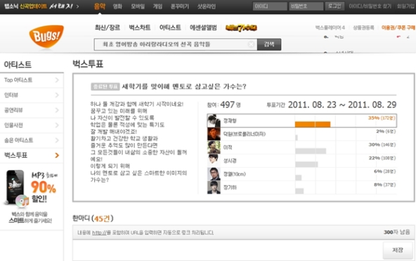
Task: Click 정재형 orange vote bar
Action: pos(313,124)
